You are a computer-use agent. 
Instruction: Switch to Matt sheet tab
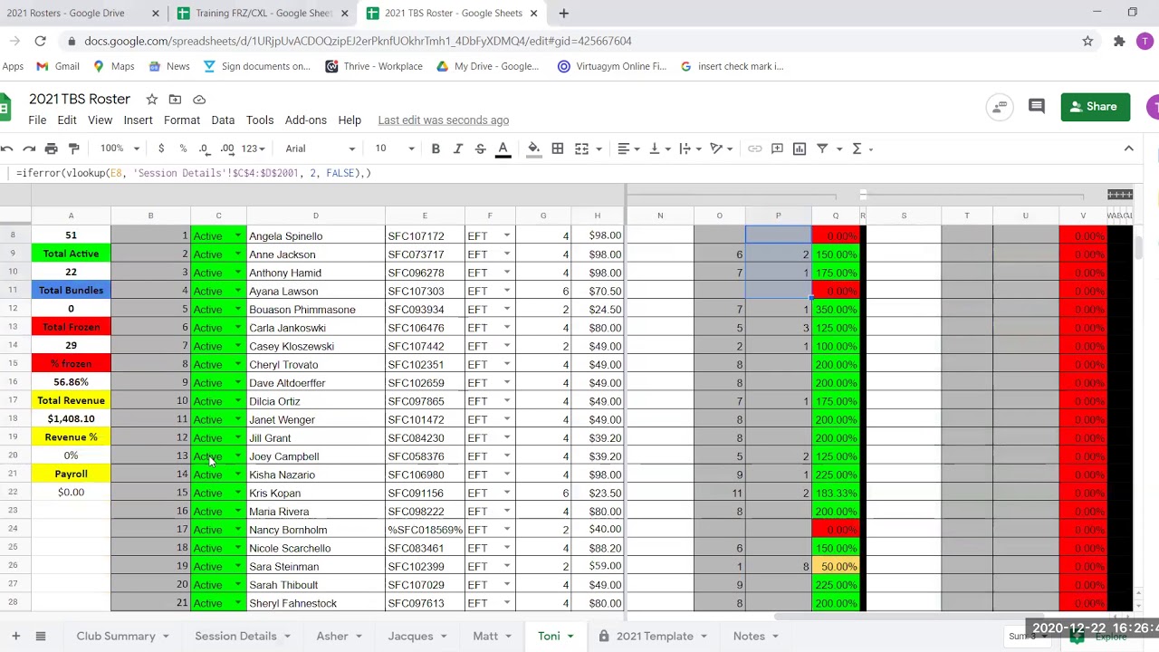tap(485, 636)
